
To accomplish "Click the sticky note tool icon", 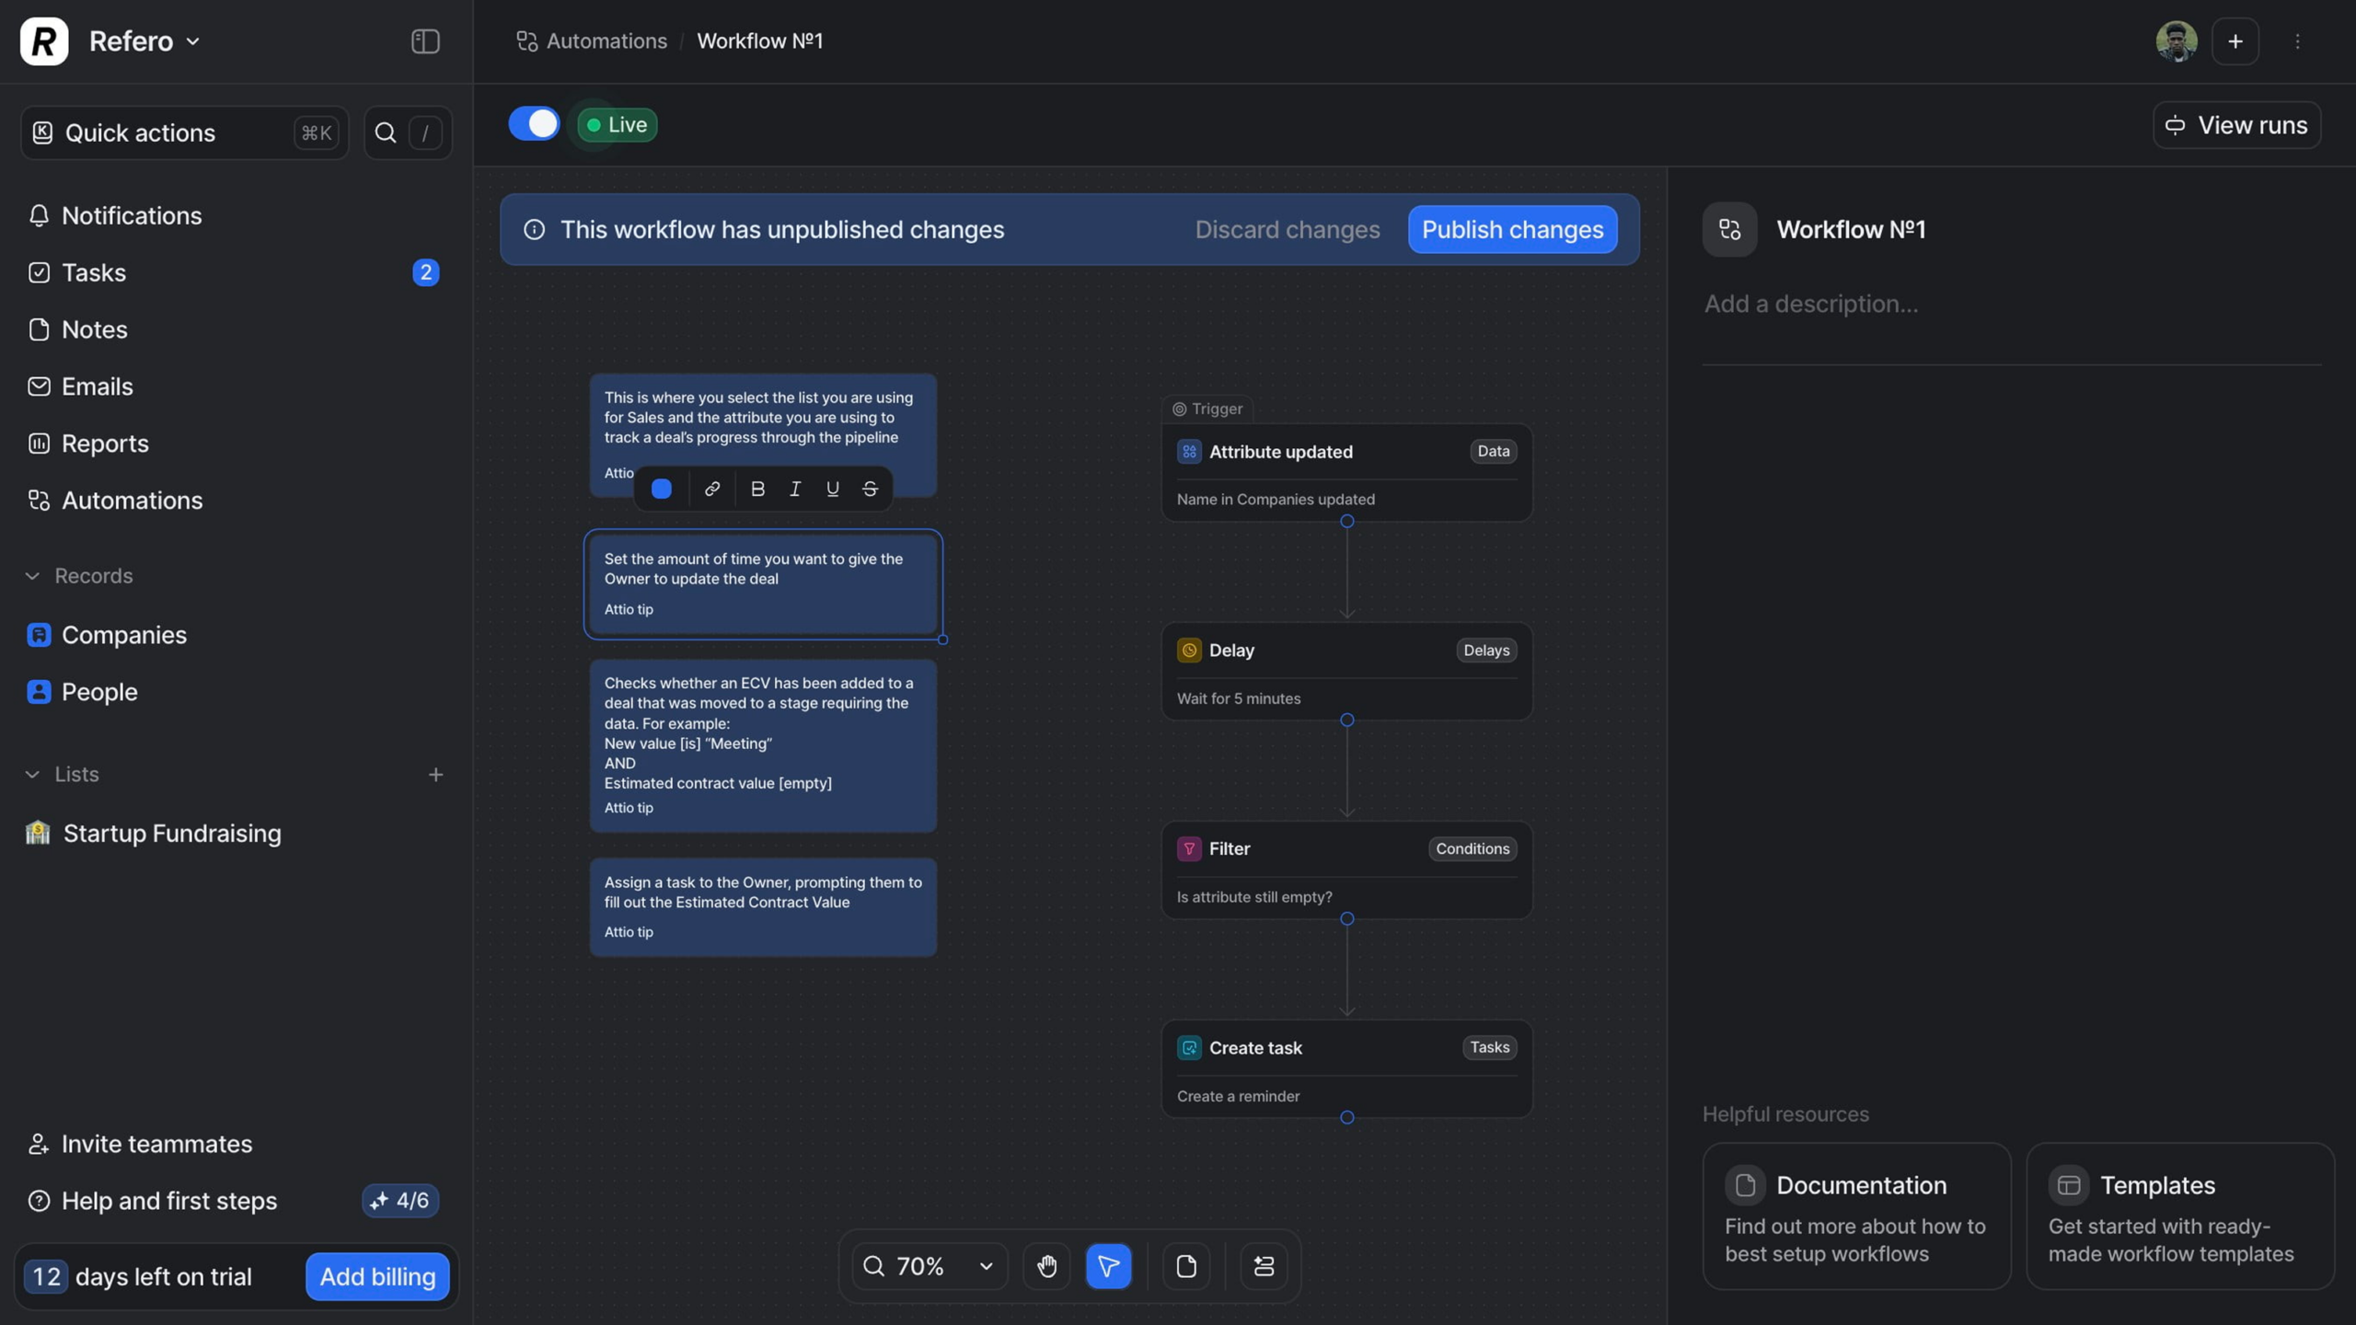I will 1186,1266.
